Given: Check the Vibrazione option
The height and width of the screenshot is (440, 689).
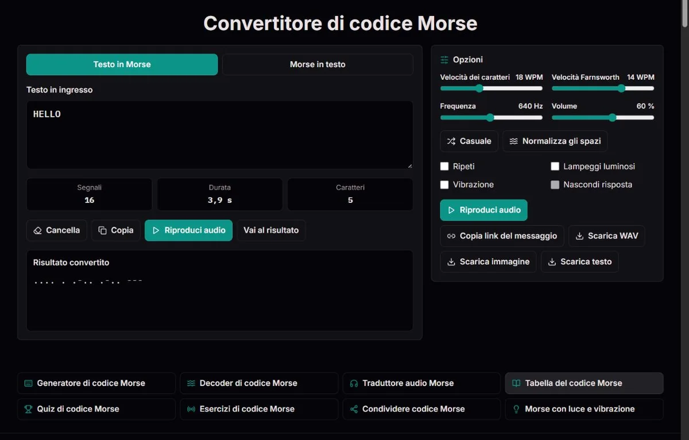Looking at the screenshot, I should pos(444,185).
